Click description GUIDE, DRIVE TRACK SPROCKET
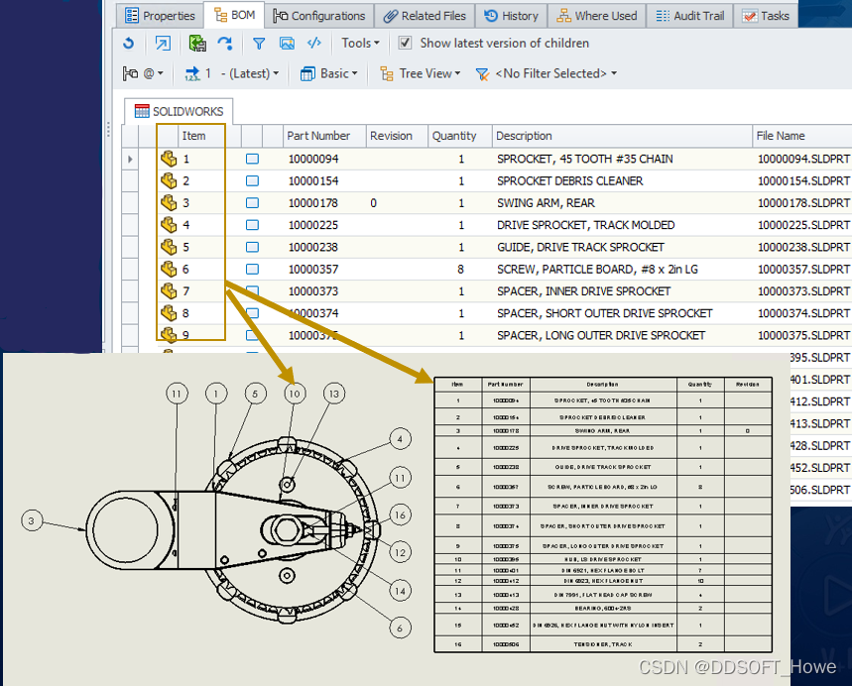The image size is (852, 686). tap(580, 247)
